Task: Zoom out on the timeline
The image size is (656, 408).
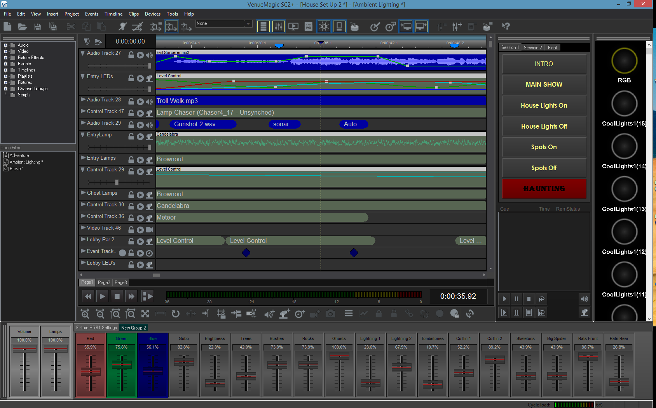Action: click(x=100, y=314)
